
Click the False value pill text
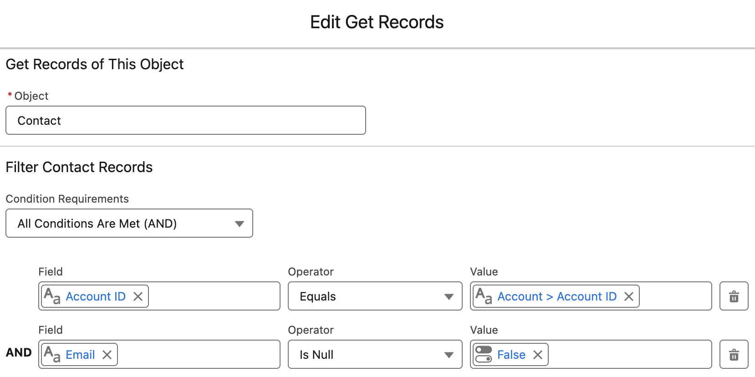coord(511,355)
